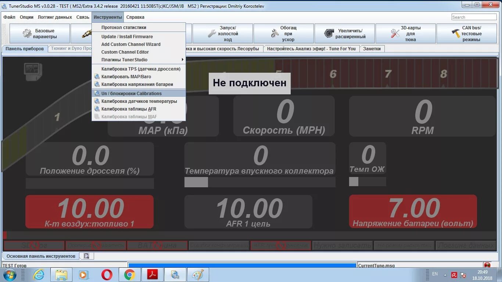Open the Запуск/холостой ход settings button
502x282 pixels.
(223, 33)
